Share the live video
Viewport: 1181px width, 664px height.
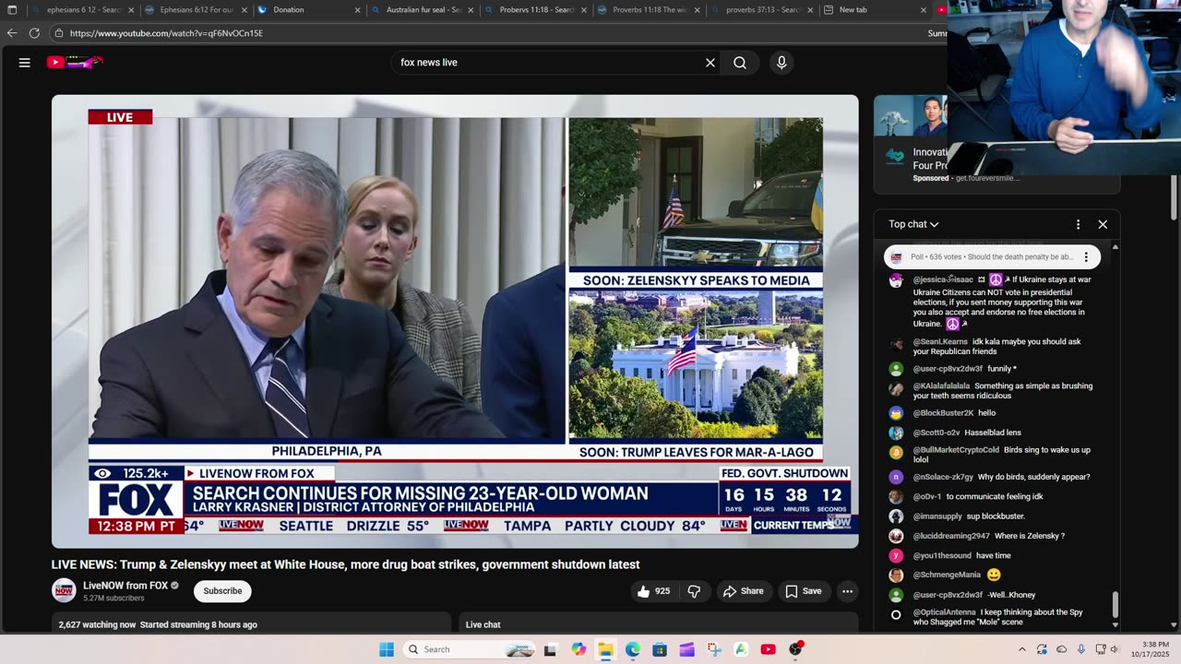744,591
